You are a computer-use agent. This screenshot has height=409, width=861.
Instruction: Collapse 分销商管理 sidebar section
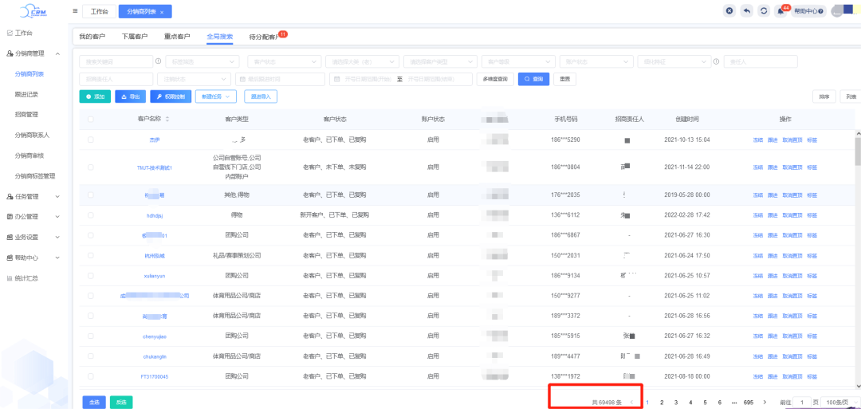[57, 53]
